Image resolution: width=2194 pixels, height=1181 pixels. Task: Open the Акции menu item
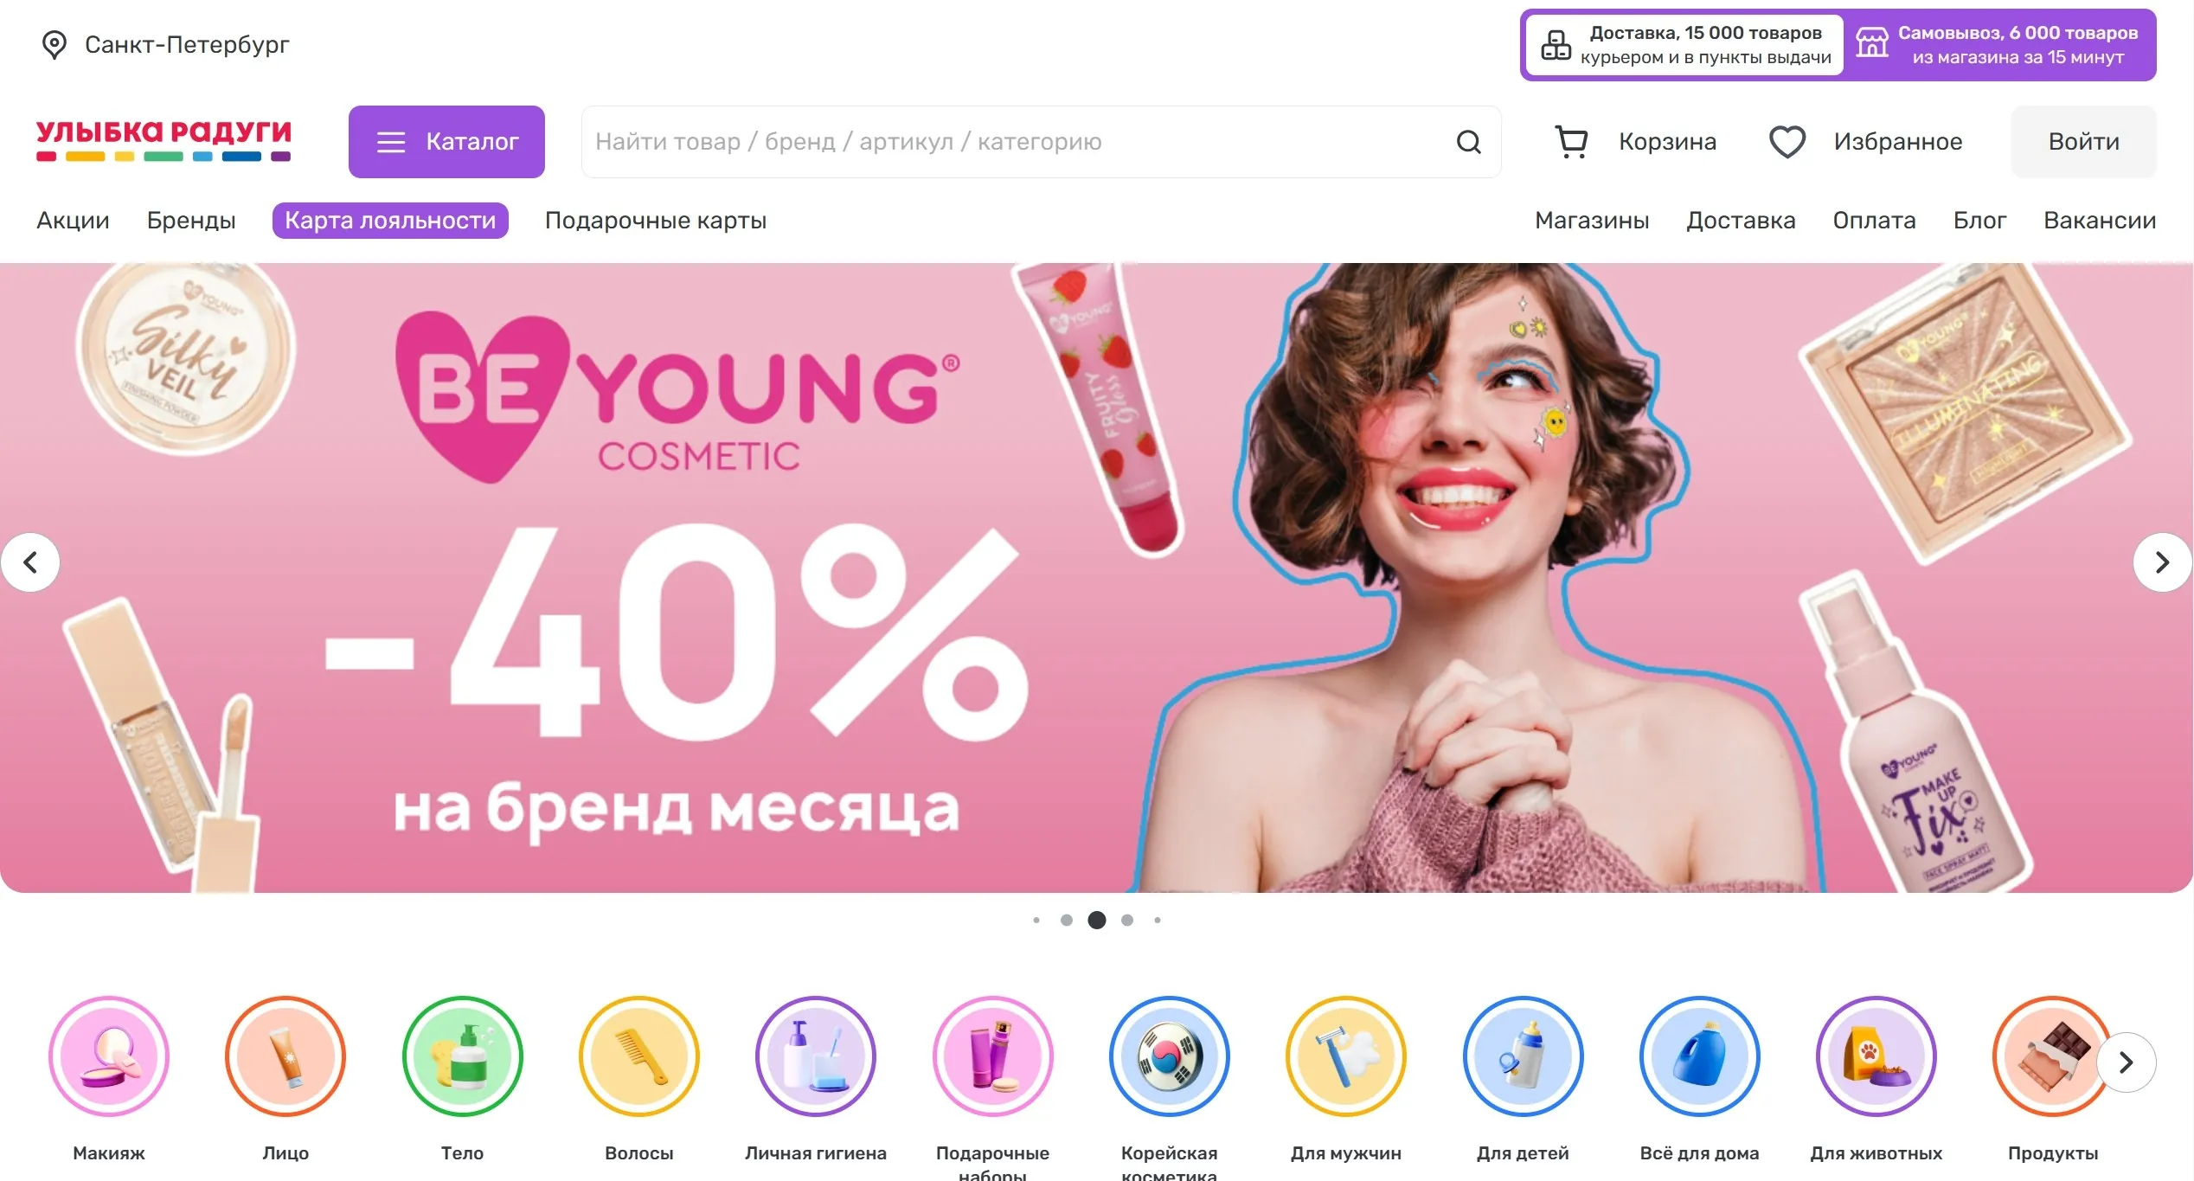click(73, 221)
